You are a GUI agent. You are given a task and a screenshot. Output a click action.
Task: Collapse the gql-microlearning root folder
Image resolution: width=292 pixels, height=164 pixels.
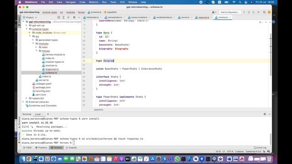click(23, 22)
